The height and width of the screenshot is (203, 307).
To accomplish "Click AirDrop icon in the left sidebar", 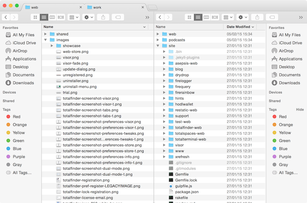I will (x=8, y=51).
